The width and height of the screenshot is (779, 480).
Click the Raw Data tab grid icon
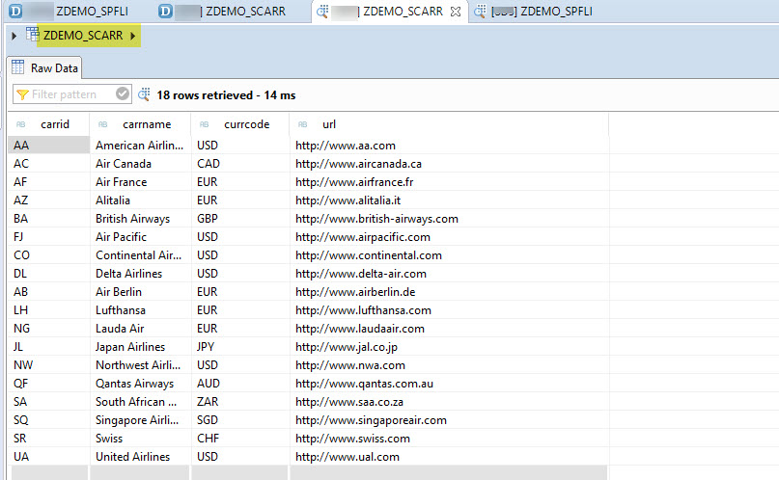[18, 67]
